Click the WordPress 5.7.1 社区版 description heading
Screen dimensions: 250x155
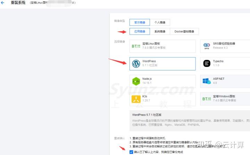147,115
